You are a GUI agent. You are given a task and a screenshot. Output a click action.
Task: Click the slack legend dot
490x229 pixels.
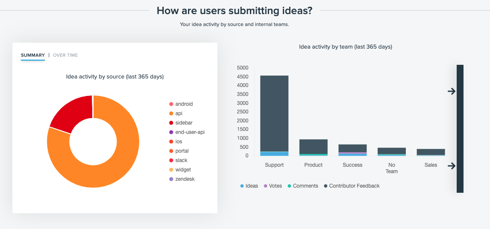coord(171,160)
